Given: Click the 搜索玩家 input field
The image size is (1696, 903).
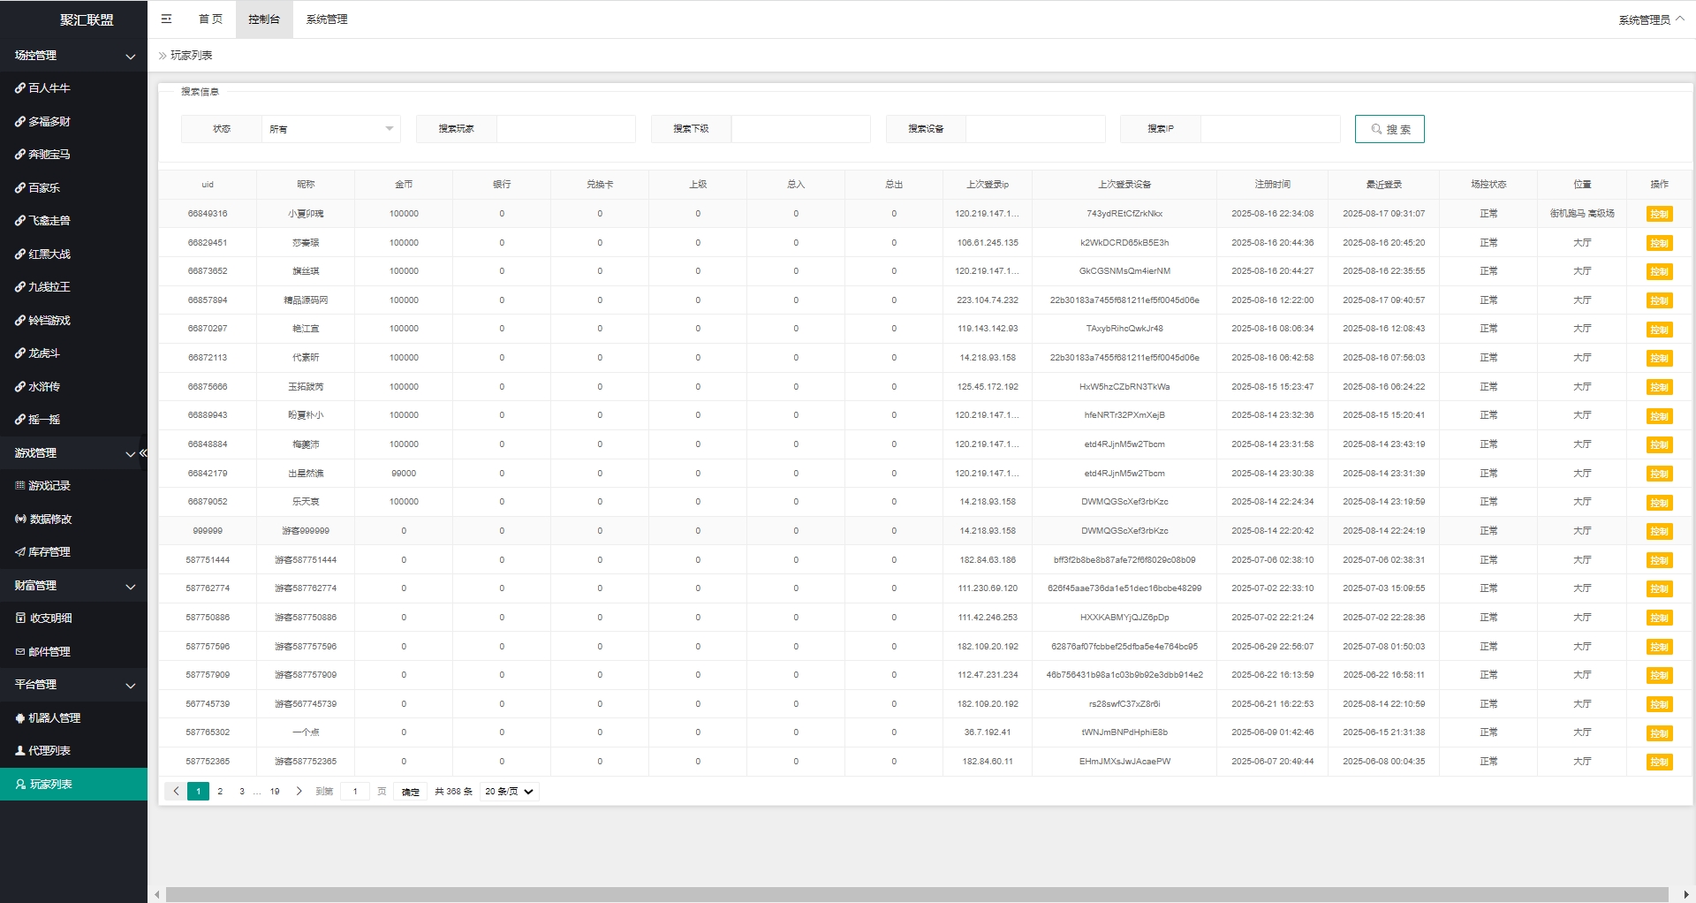Looking at the screenshot, I should pos(565,129).
